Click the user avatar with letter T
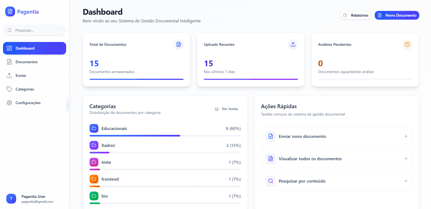This screenshot has height=209, width=431. click(x=11, y=199)
